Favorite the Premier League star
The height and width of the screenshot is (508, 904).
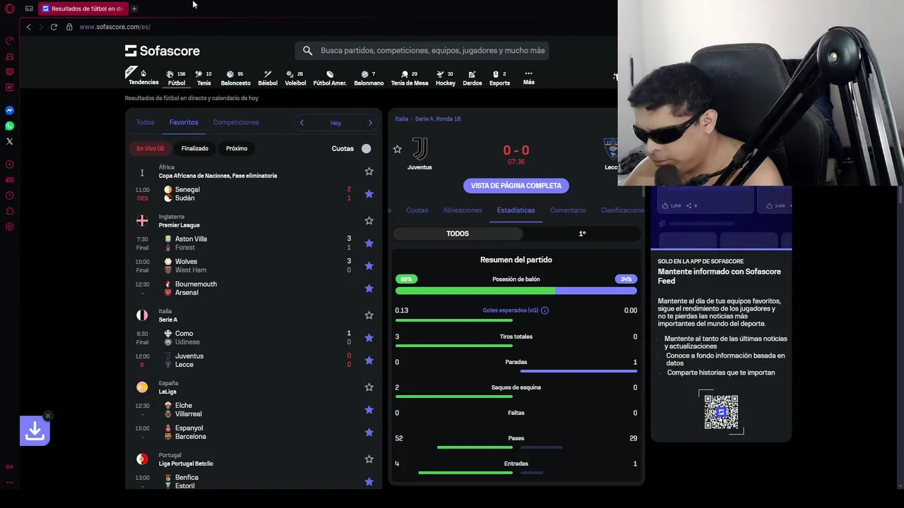tap(369, 221)
